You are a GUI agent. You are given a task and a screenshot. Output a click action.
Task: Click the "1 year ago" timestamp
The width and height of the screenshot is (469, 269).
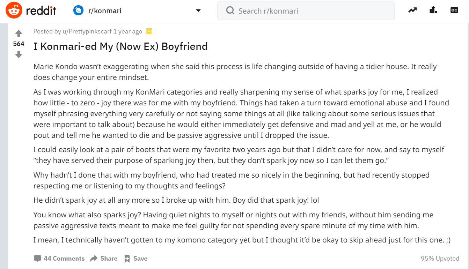point(127,31)
